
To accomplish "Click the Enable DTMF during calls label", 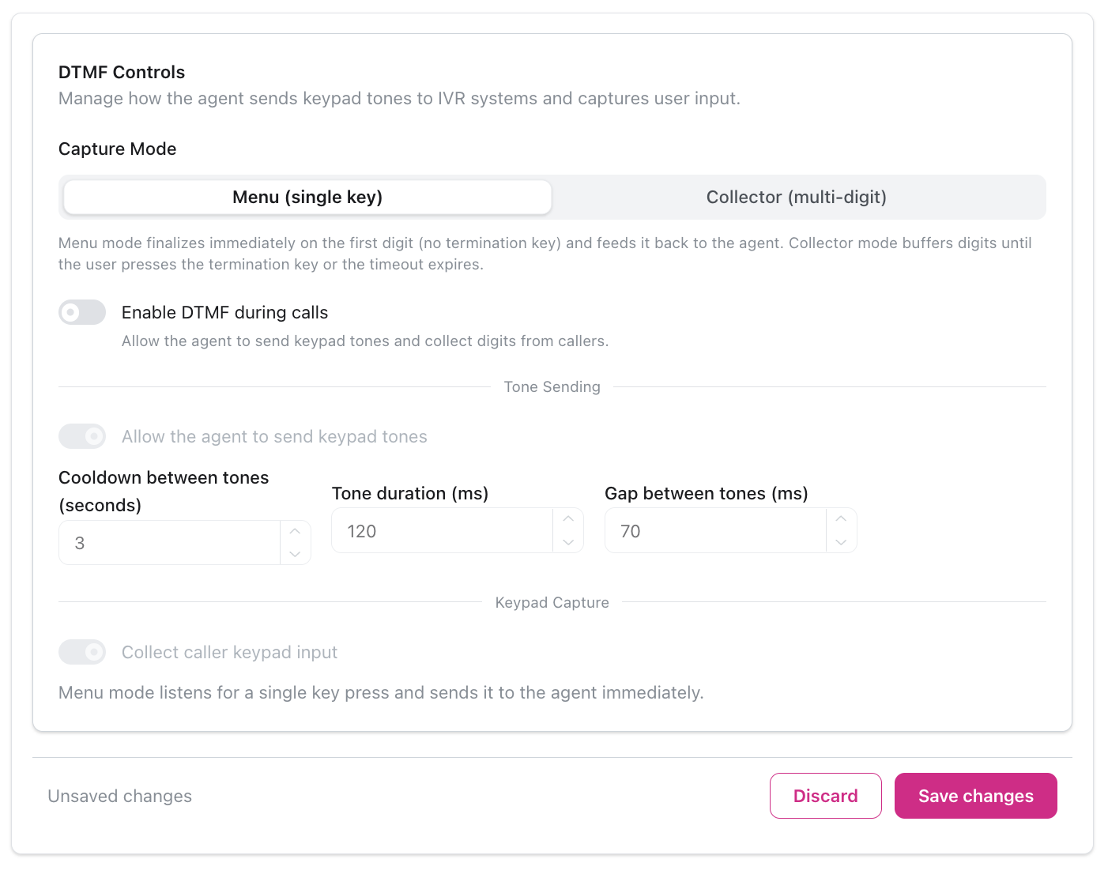I will (224, 313).
